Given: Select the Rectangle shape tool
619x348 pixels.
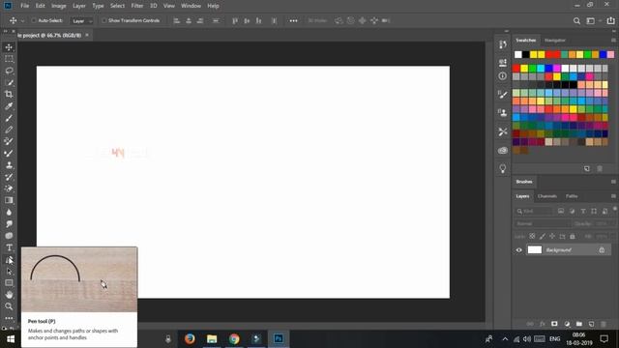Looking at the screenshot, I should click(9, 283).
